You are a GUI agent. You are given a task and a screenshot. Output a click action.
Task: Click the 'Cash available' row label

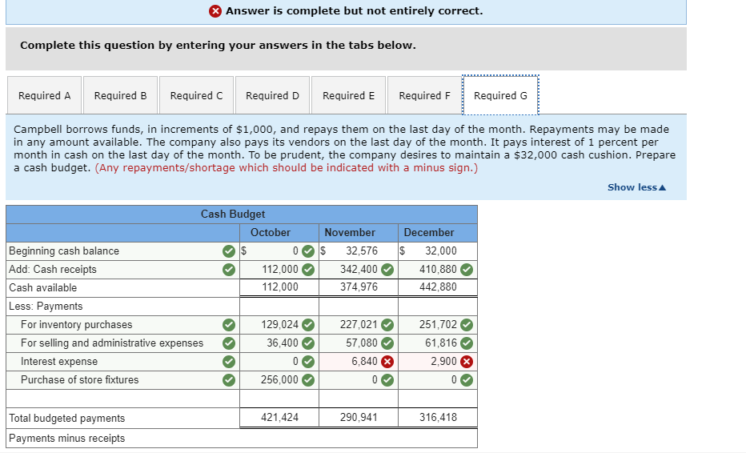[42, 288]
